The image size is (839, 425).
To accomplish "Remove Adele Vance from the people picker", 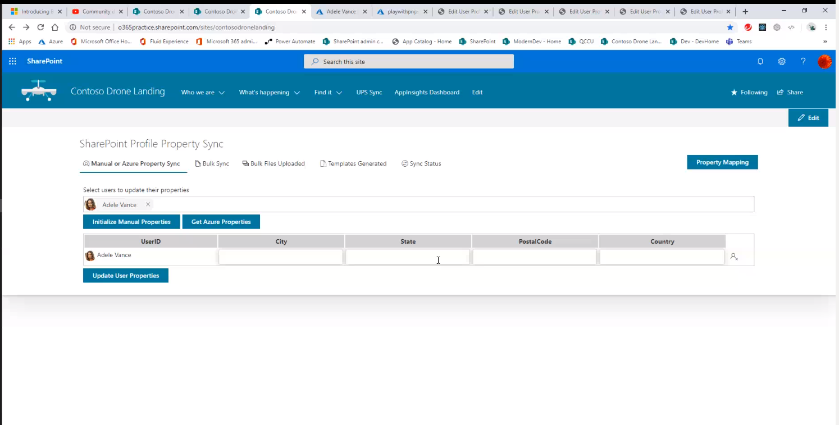I will [148, 204].
